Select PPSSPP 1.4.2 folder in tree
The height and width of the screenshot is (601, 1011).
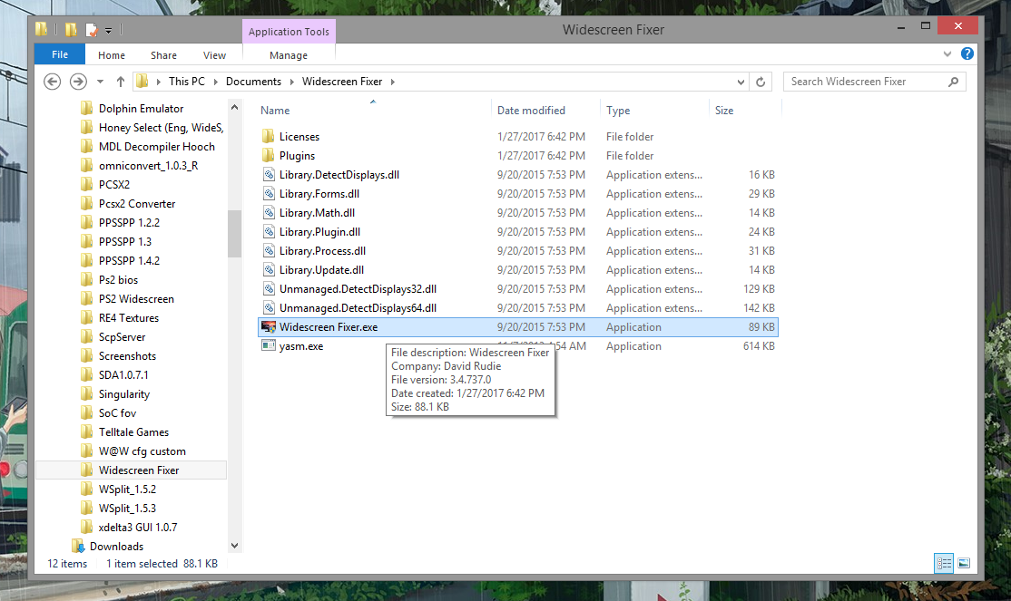point(129,260)
